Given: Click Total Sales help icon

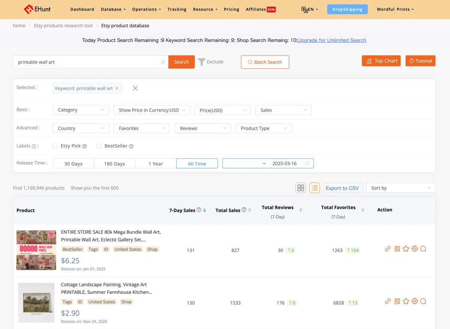Looking at the screenshot, I should click(x=244, y=210).
